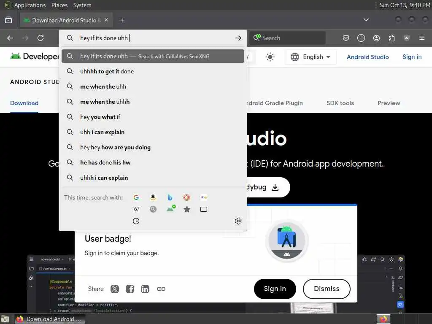Toggle the site light/dark theme sun icon
This screenshot has height=324, width=432.
point(270,57)
